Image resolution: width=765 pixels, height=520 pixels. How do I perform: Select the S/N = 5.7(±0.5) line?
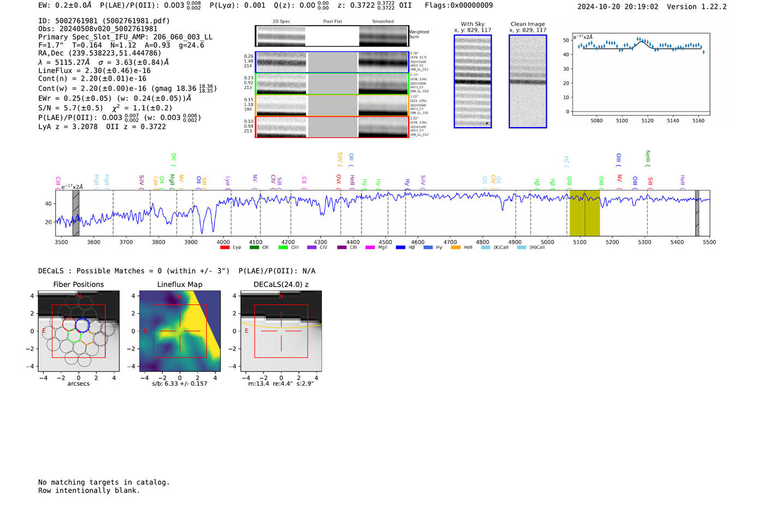[105, 107]
